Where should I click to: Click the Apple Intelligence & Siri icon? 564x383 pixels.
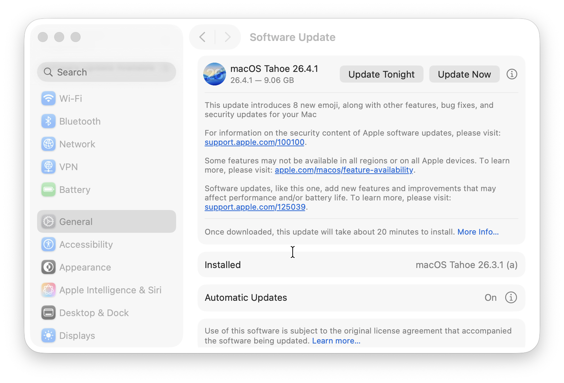pos(48,290)
